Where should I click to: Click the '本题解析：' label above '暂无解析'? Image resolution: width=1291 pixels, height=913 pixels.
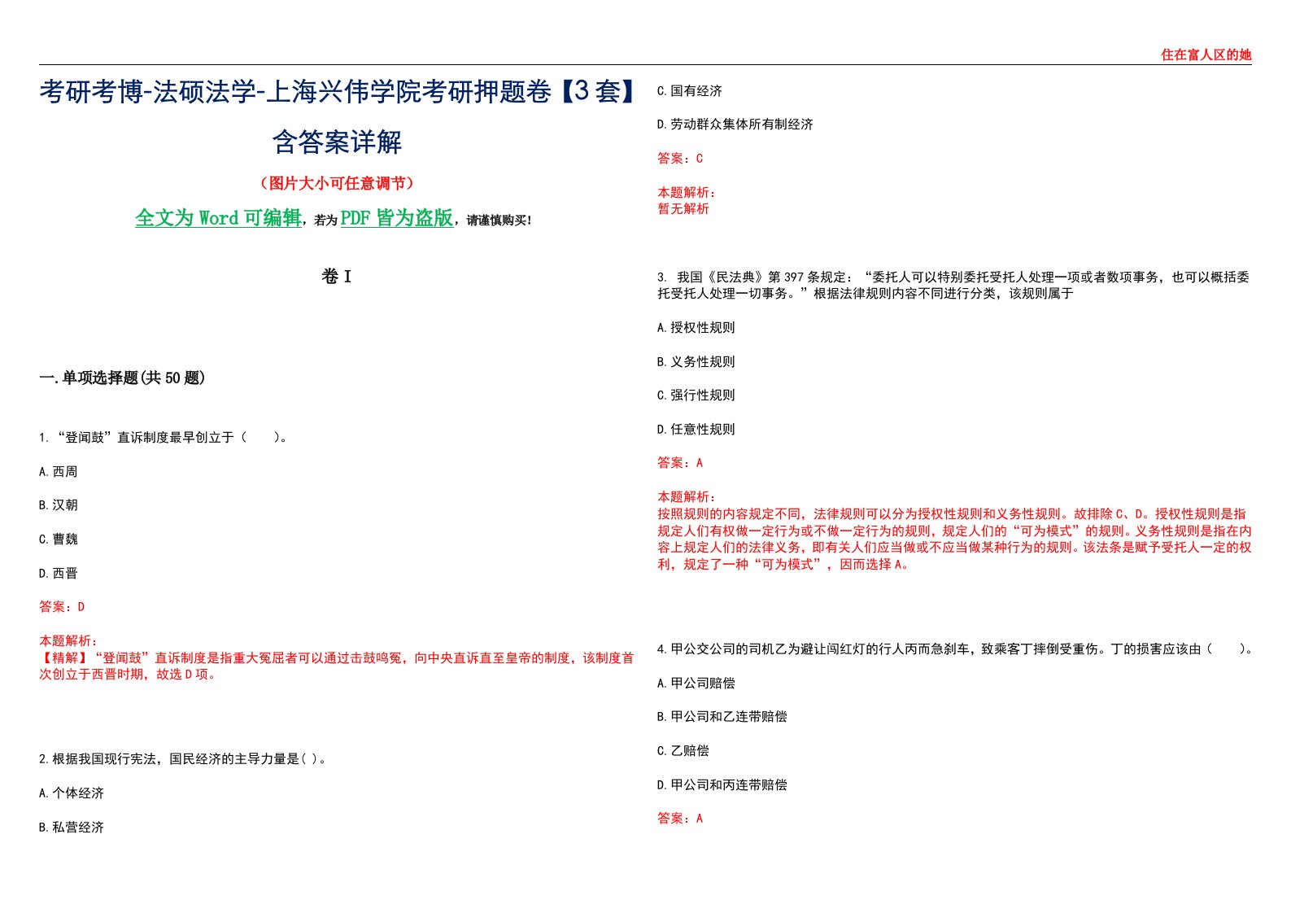[x=687, y=193]
